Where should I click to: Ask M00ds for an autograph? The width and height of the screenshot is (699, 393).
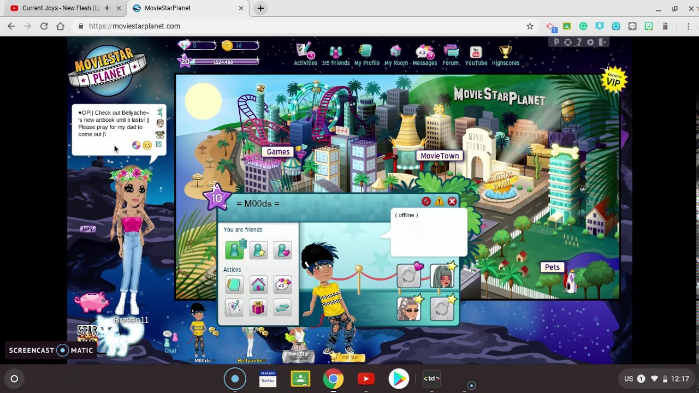point(234,307)
